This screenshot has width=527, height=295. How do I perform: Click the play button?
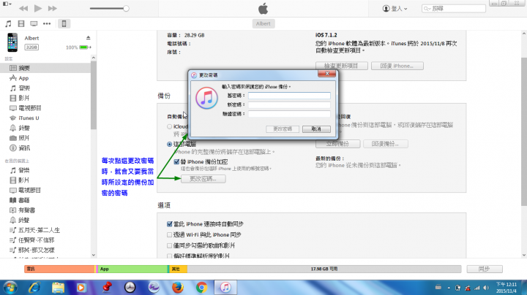pos(38,8)
